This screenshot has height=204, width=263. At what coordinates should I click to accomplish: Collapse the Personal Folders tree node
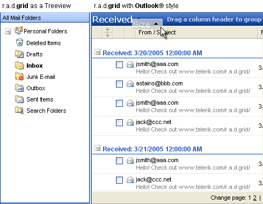pyautogui.click(x=8, y=32)
